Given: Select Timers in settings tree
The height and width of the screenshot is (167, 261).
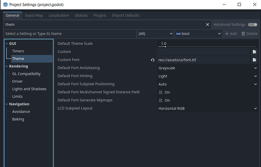Looking at the screenshot, I should click(18, 51).
